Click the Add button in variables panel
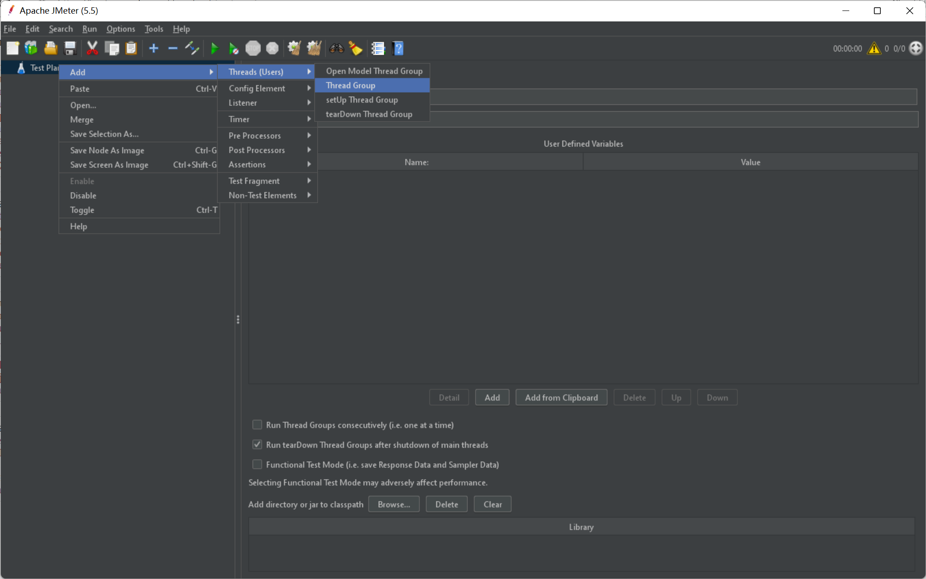Image resolution: width=926 pixels, height=579 pixels. 493,397
